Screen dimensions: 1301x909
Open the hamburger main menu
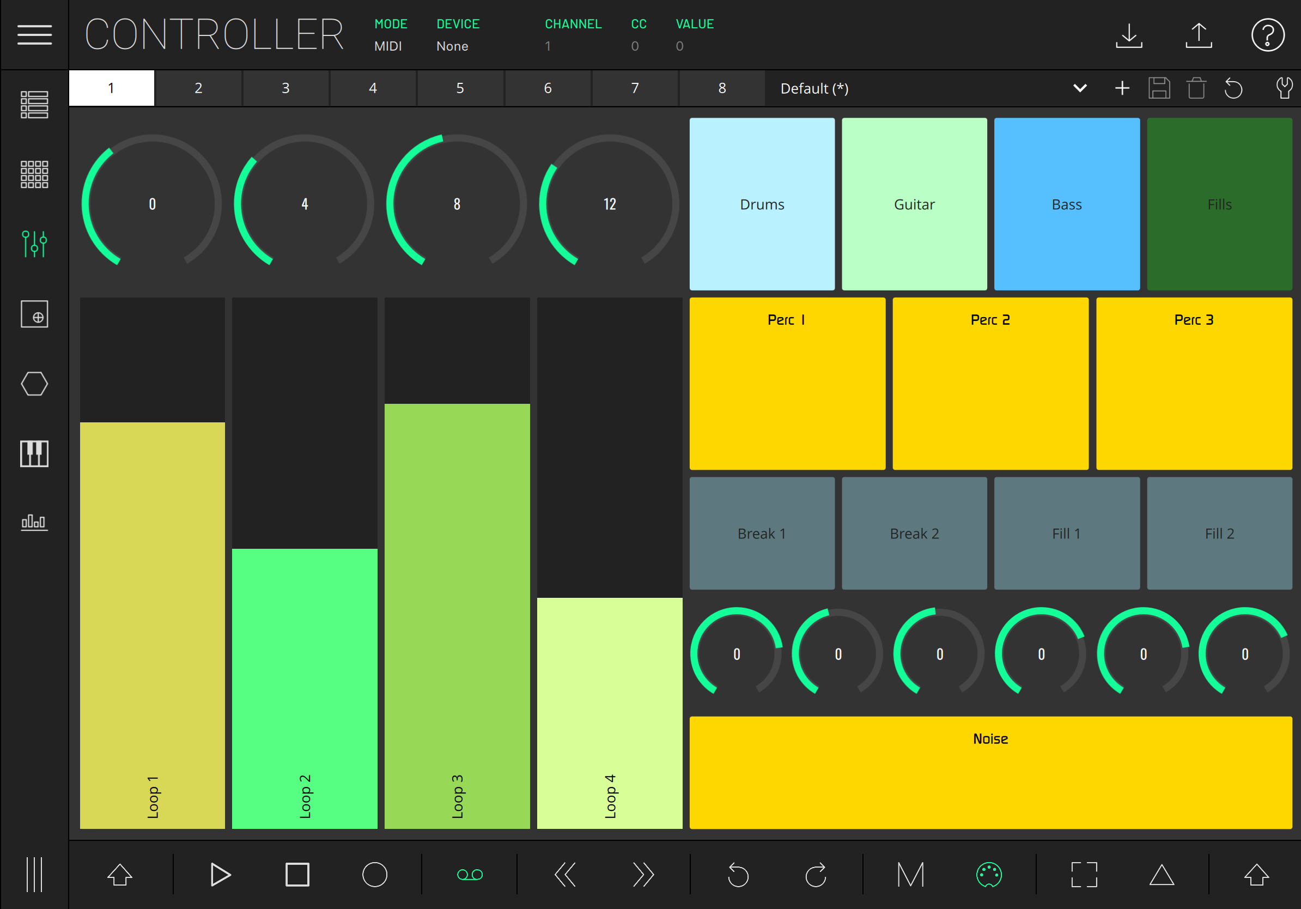(x=34, y=34)
